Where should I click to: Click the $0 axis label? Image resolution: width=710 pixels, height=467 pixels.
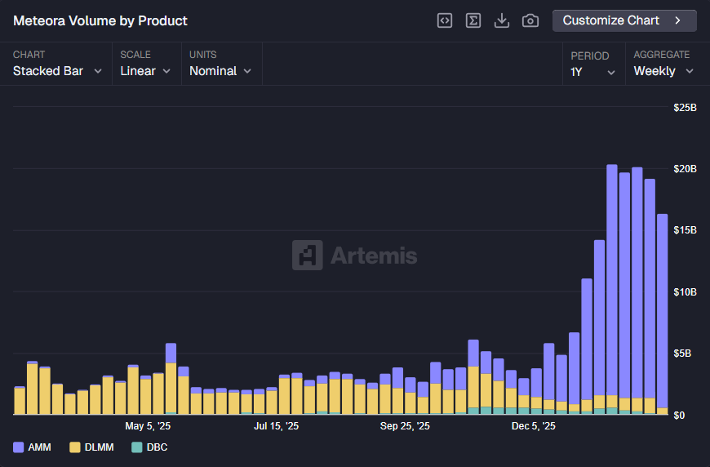pos(679,415)
